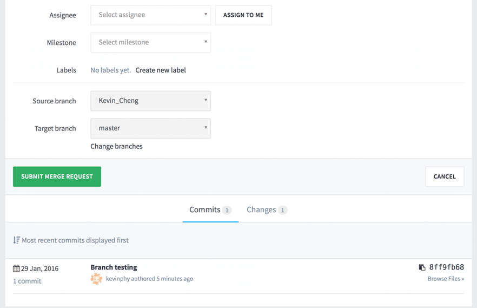
Task: Open the Target branch master dropdown
Action: 150,128
